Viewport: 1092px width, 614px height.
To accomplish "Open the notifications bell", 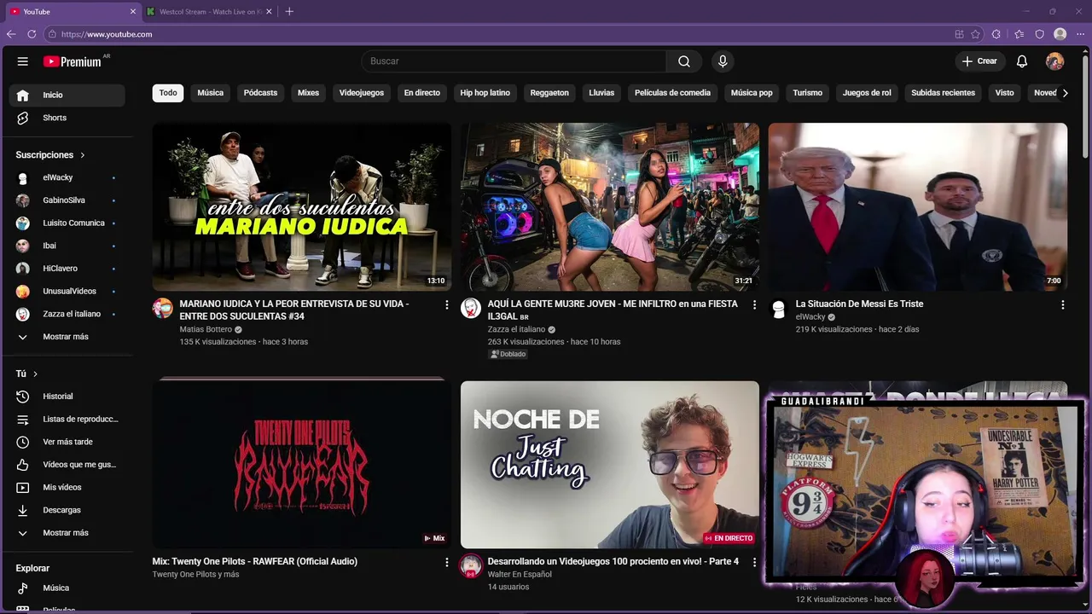I will click(x=1022, y=61).
